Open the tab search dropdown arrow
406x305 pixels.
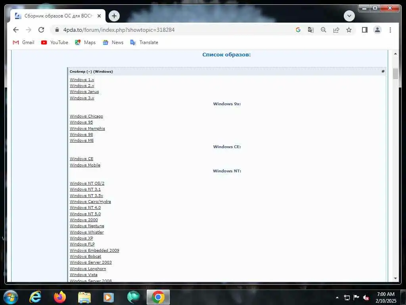point(349,16)
